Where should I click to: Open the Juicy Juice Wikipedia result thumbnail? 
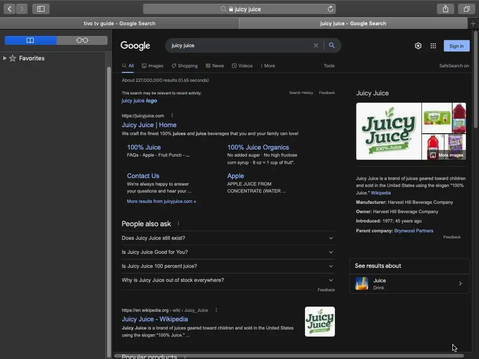(x=320, y=322)
